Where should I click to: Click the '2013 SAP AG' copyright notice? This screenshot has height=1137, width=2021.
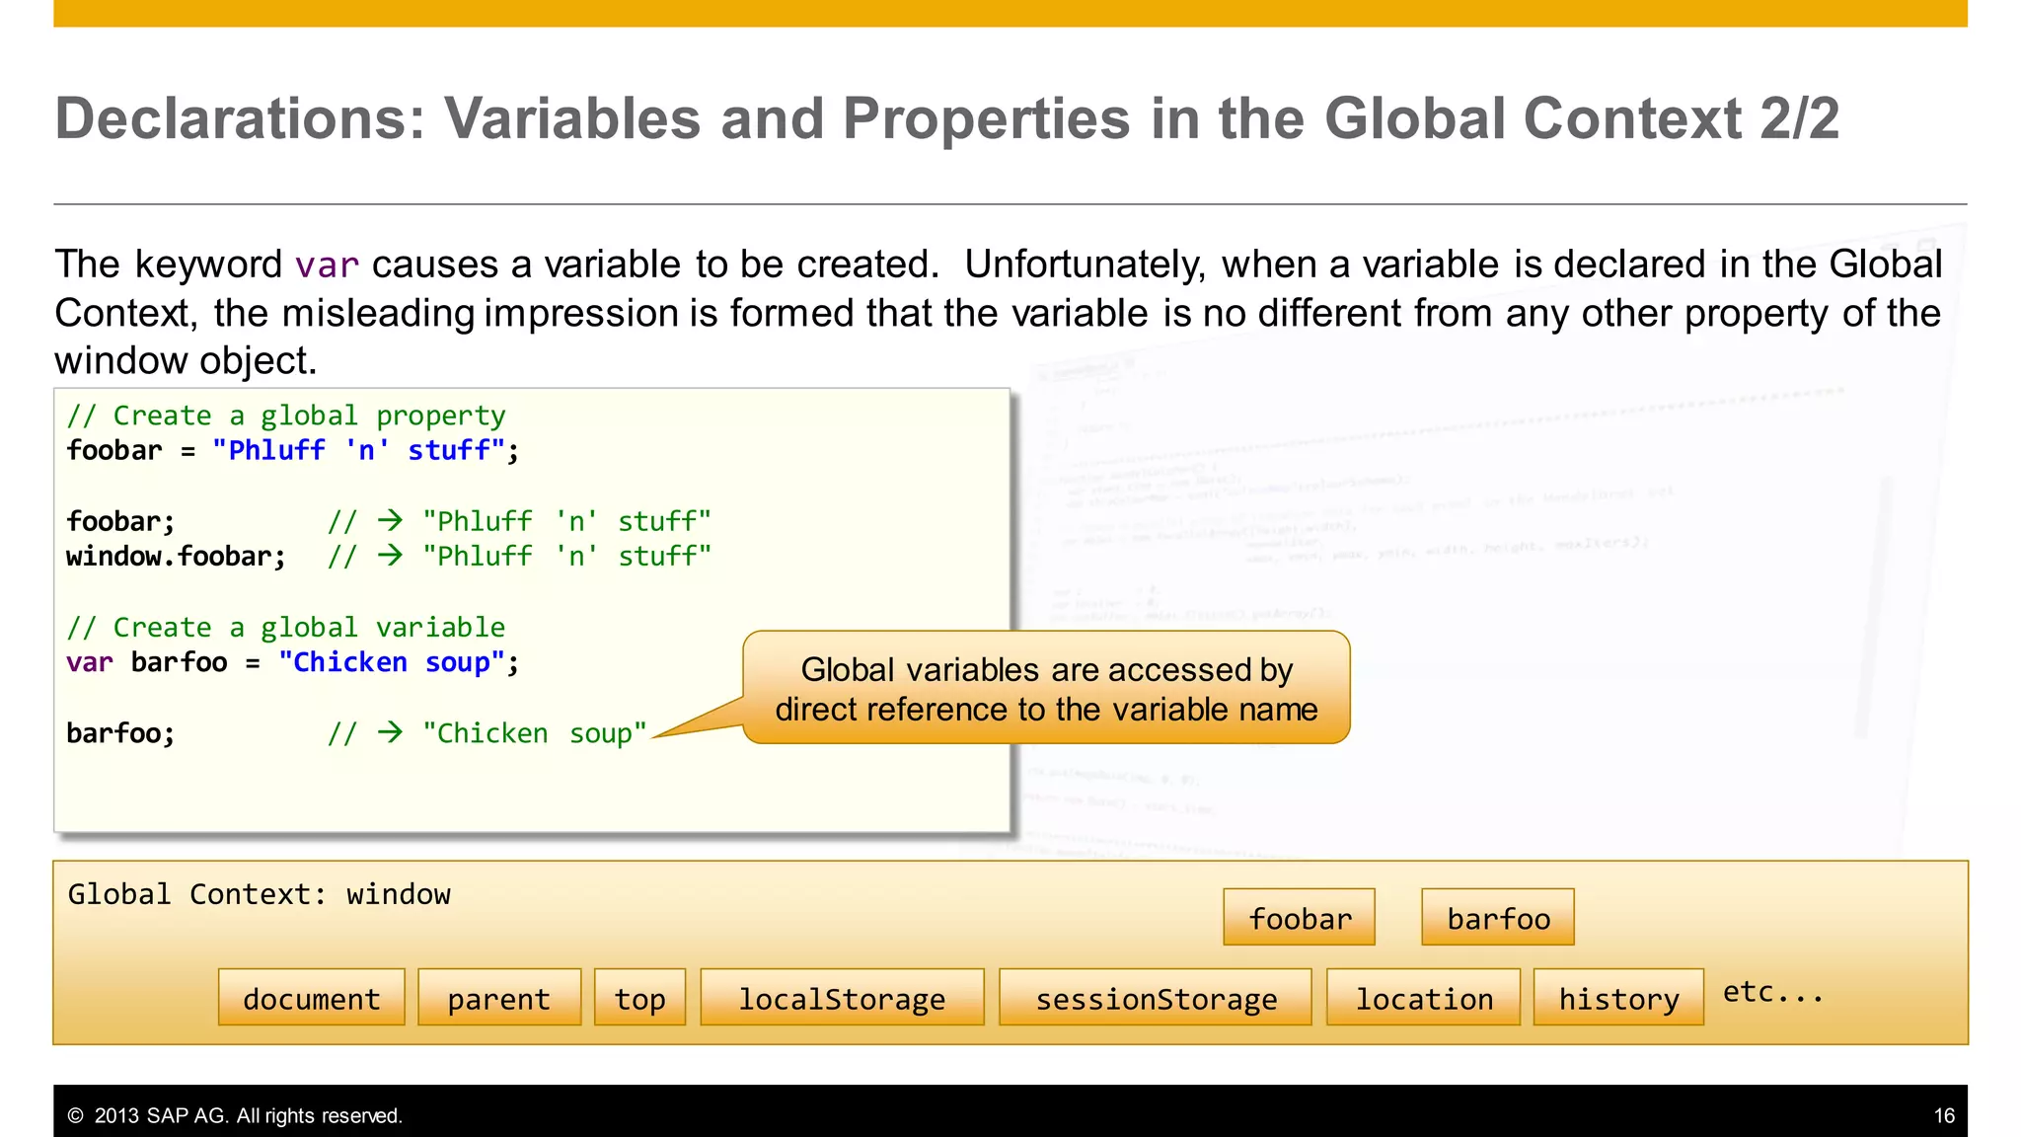point(235,1115)
